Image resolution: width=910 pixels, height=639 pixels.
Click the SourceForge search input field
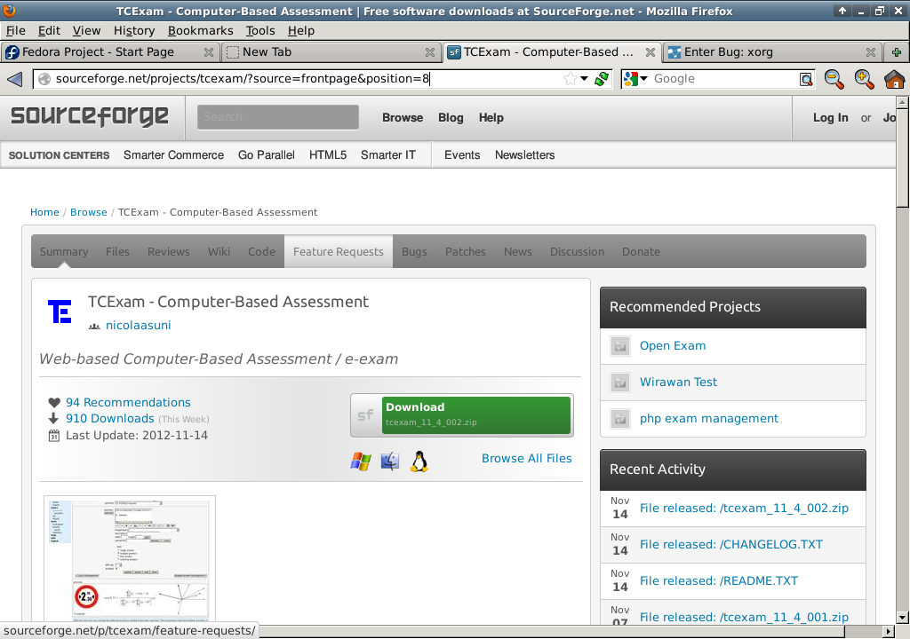click(x=277, y=117)
